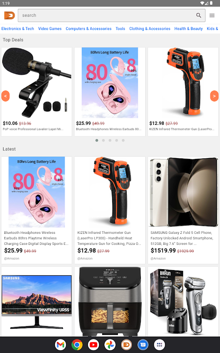Open YouTube app in dock
The image size is (220, 353).
[93, 345]
